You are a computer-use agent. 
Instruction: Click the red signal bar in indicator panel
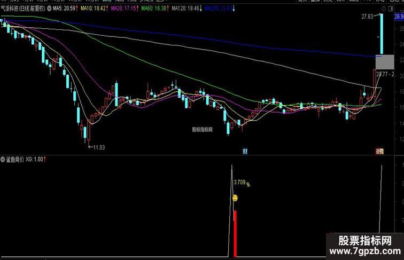[235, 233]
